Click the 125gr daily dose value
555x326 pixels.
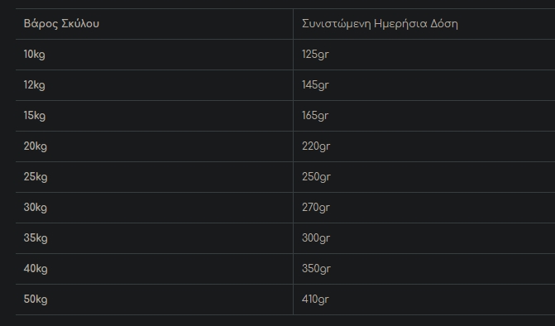point(315,55)
